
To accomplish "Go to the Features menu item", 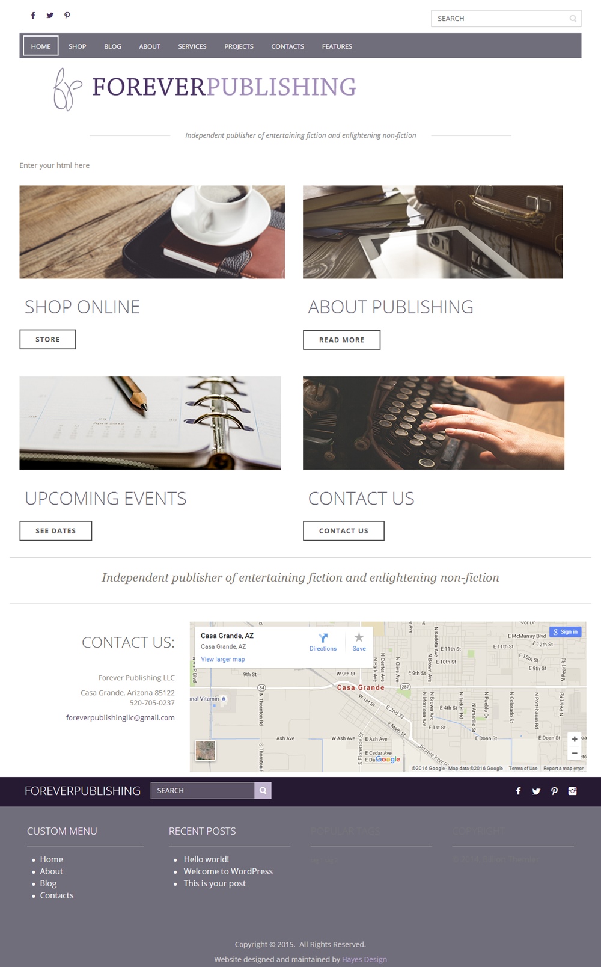I will click(337, 46).
